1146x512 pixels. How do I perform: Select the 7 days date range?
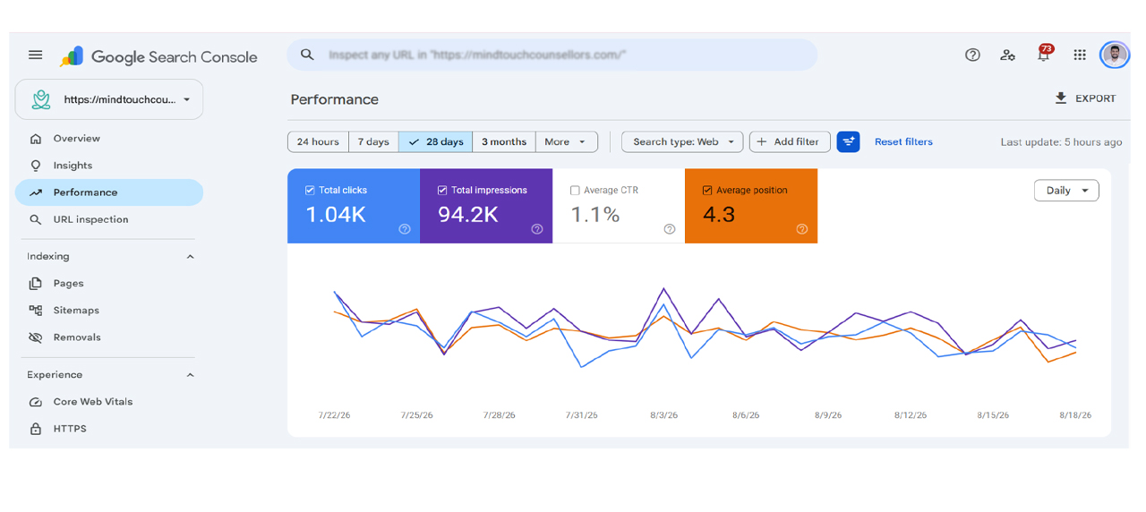point(373,141)
